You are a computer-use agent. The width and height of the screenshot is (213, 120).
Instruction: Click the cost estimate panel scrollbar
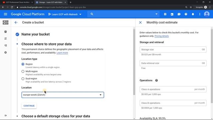click(212, 66)
